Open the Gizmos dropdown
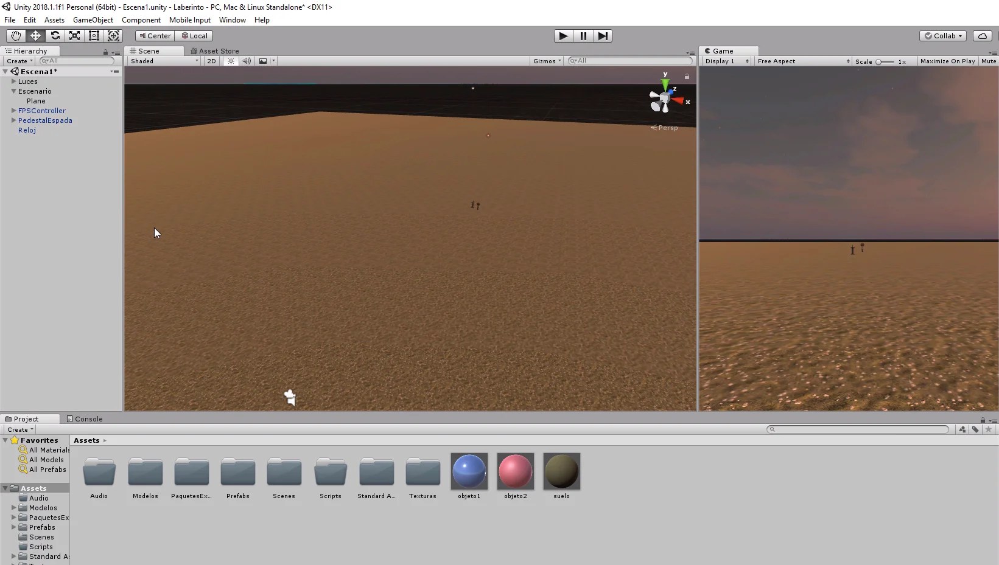This screenshot has width=999, height=565. [546, 61]
